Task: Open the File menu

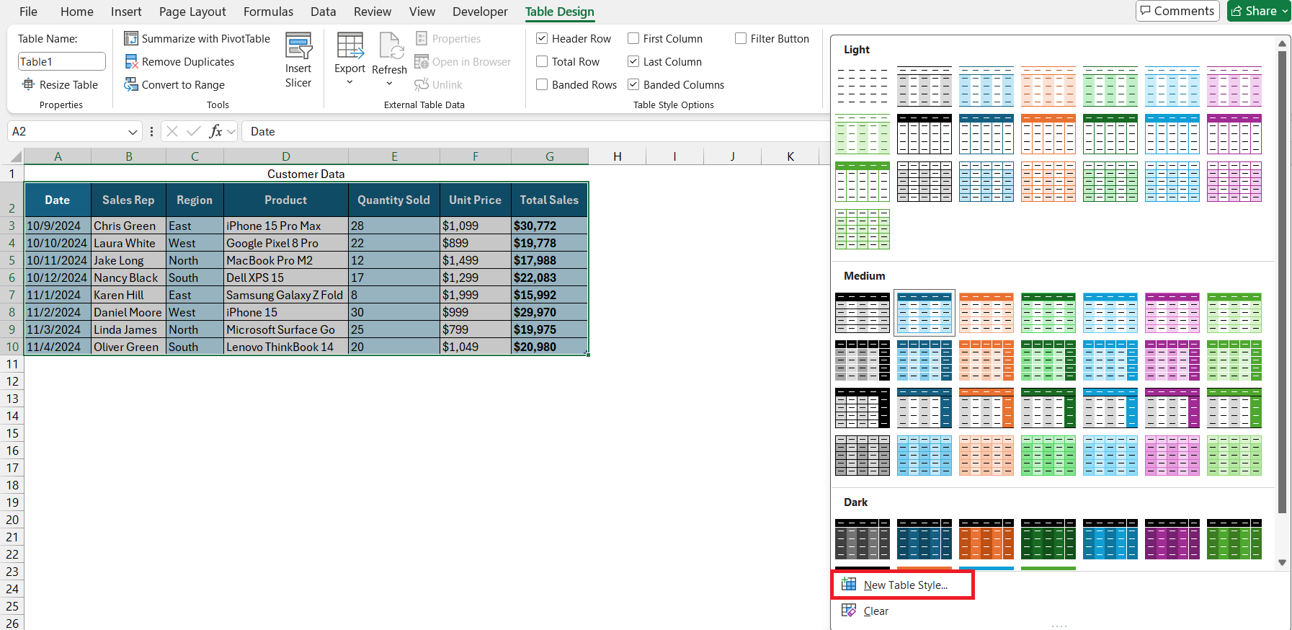Action: tap(29, 12)
